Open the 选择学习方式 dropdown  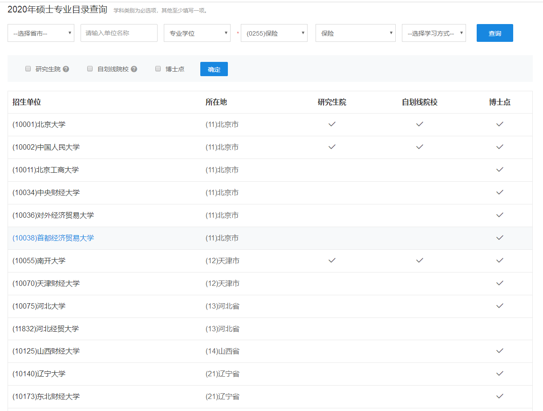(434, 33)
